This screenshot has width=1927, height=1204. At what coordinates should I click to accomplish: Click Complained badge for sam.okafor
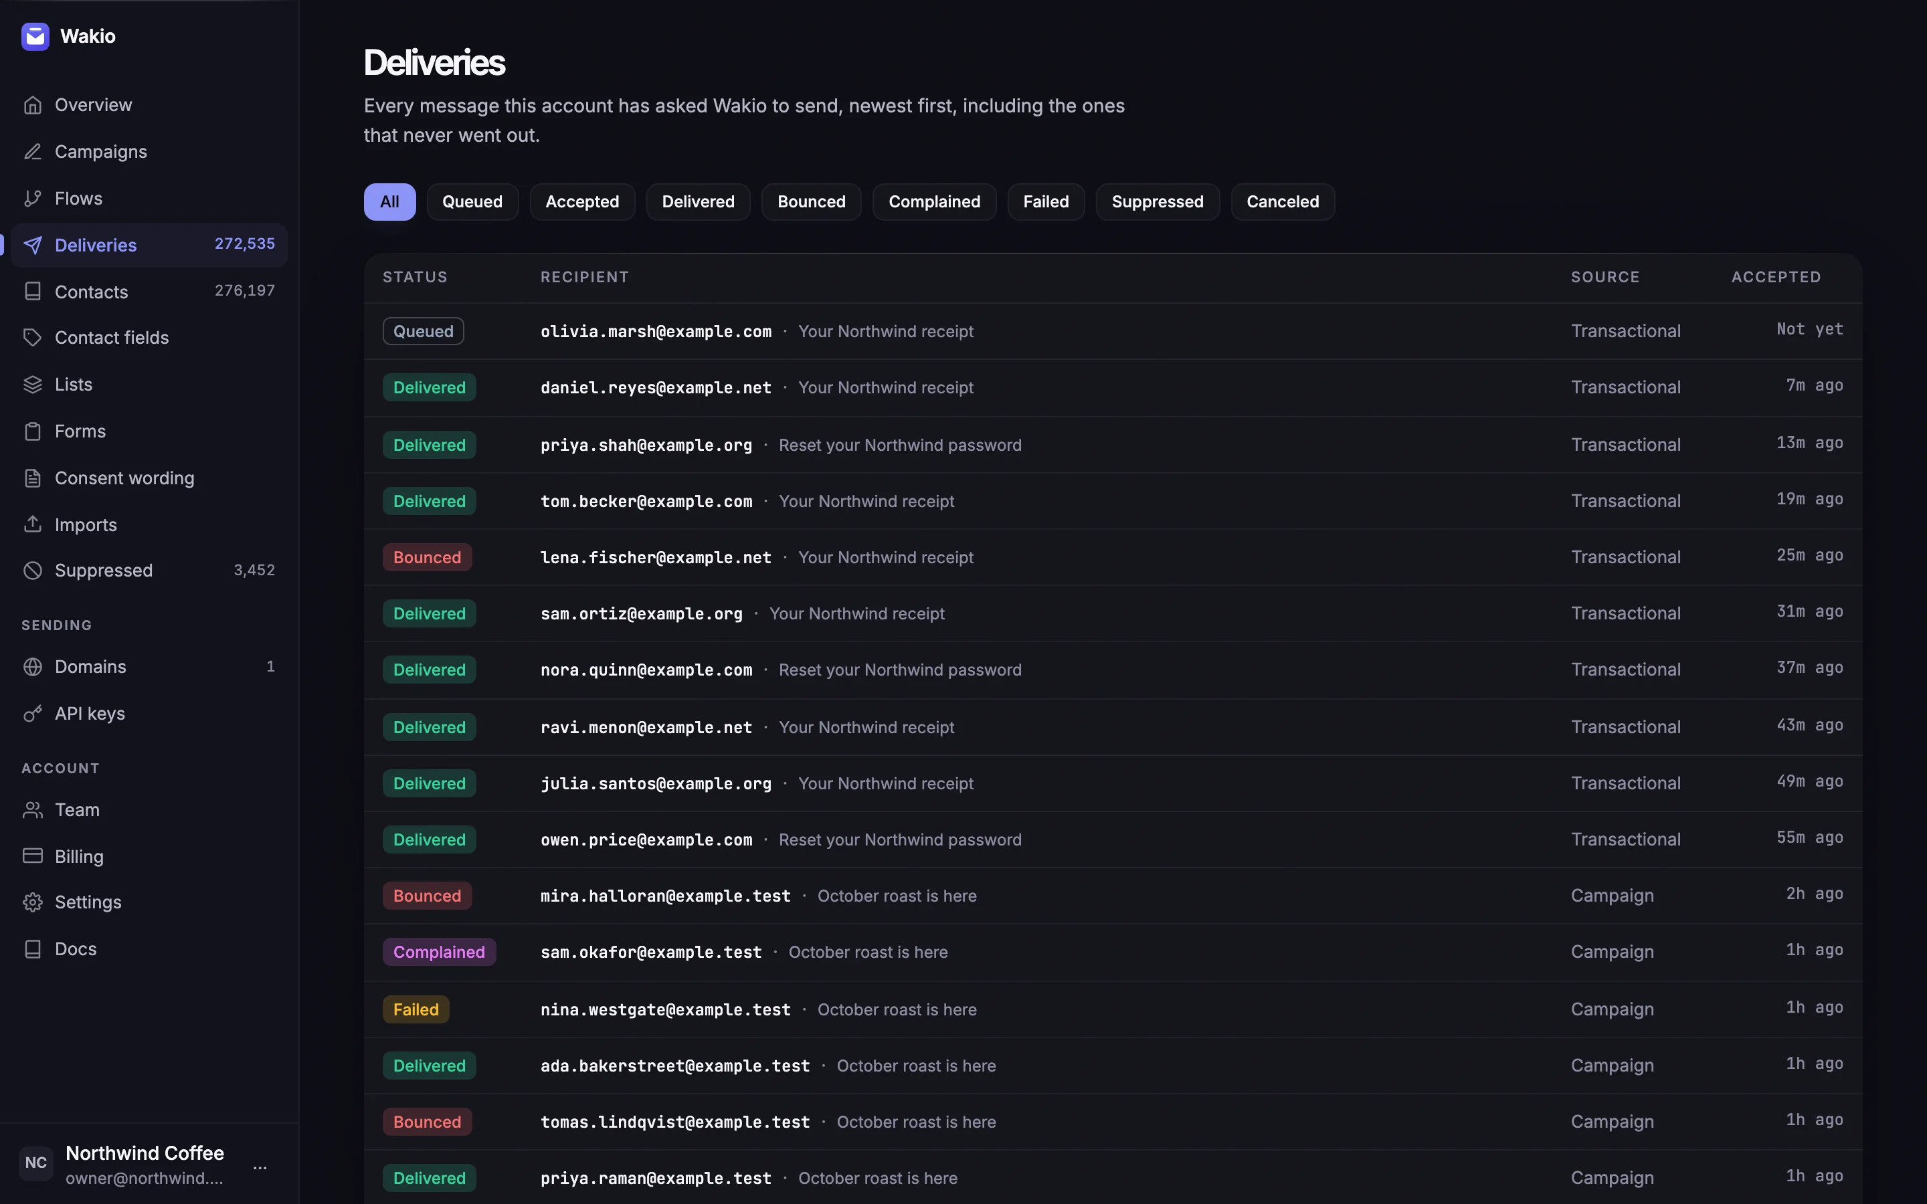coord(439,952)
